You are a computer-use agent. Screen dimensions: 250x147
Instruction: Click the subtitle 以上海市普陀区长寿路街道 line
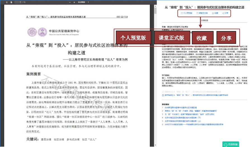click(95, 59)
